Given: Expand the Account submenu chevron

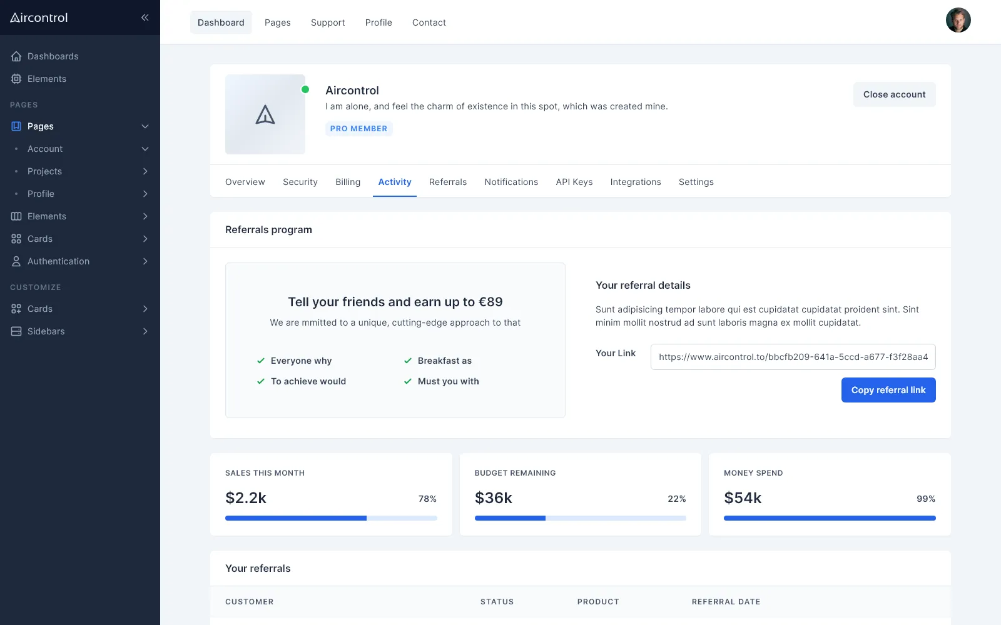Looking at the screenshot, I should (x=145, y=149).
